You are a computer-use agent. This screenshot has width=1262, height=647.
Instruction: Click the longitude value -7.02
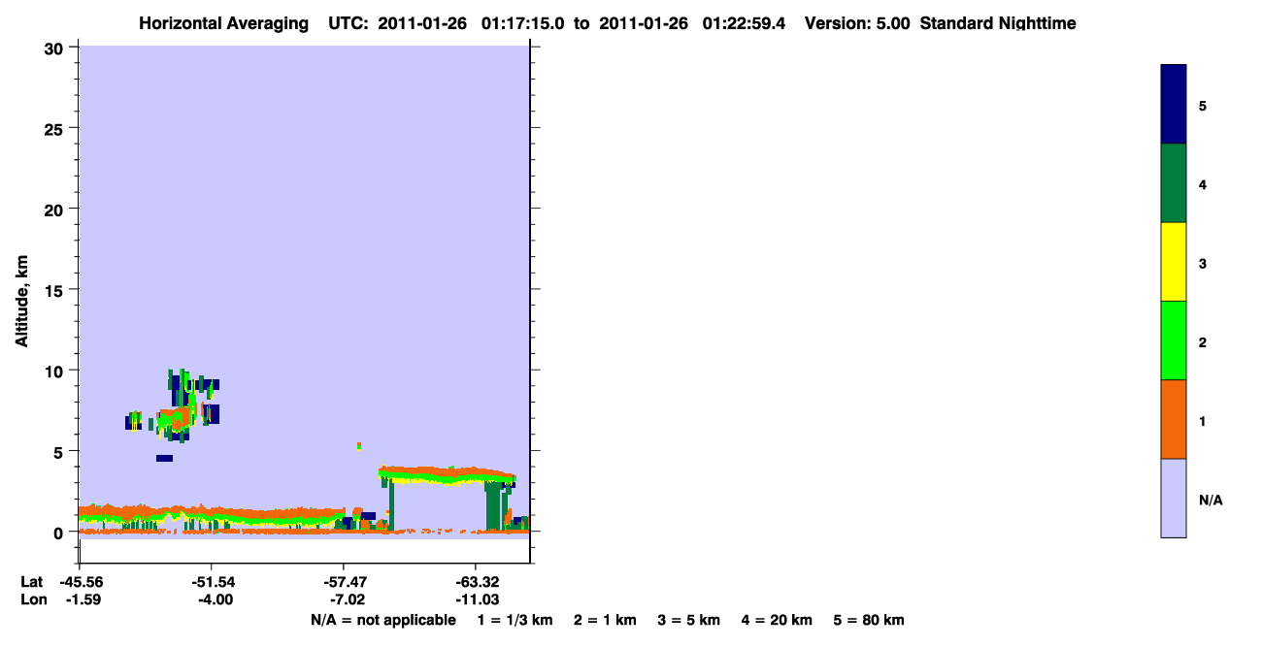click(x=348, y=599)
